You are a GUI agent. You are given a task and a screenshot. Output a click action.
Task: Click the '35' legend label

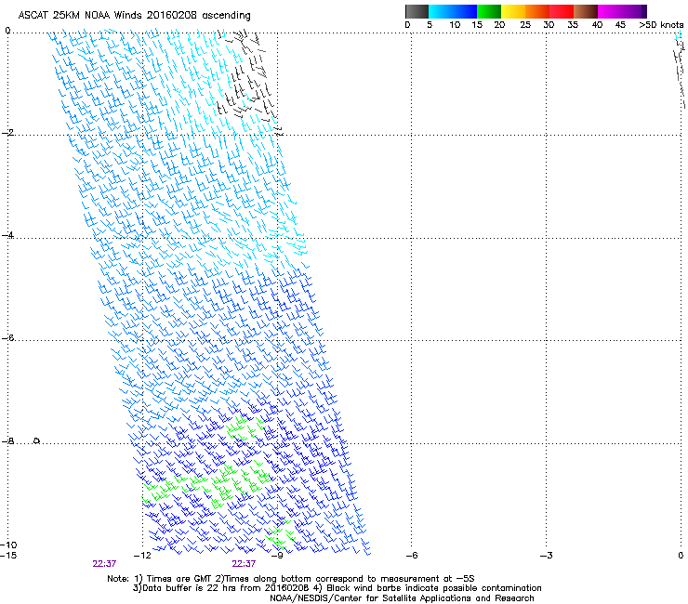coord(573,25)
